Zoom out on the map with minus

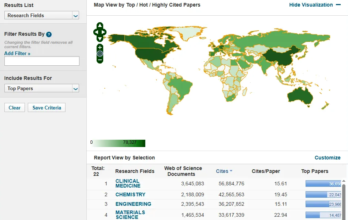(100, 60)
